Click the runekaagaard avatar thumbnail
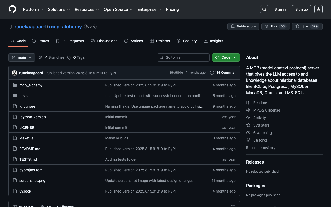 (x=14, y=73)
